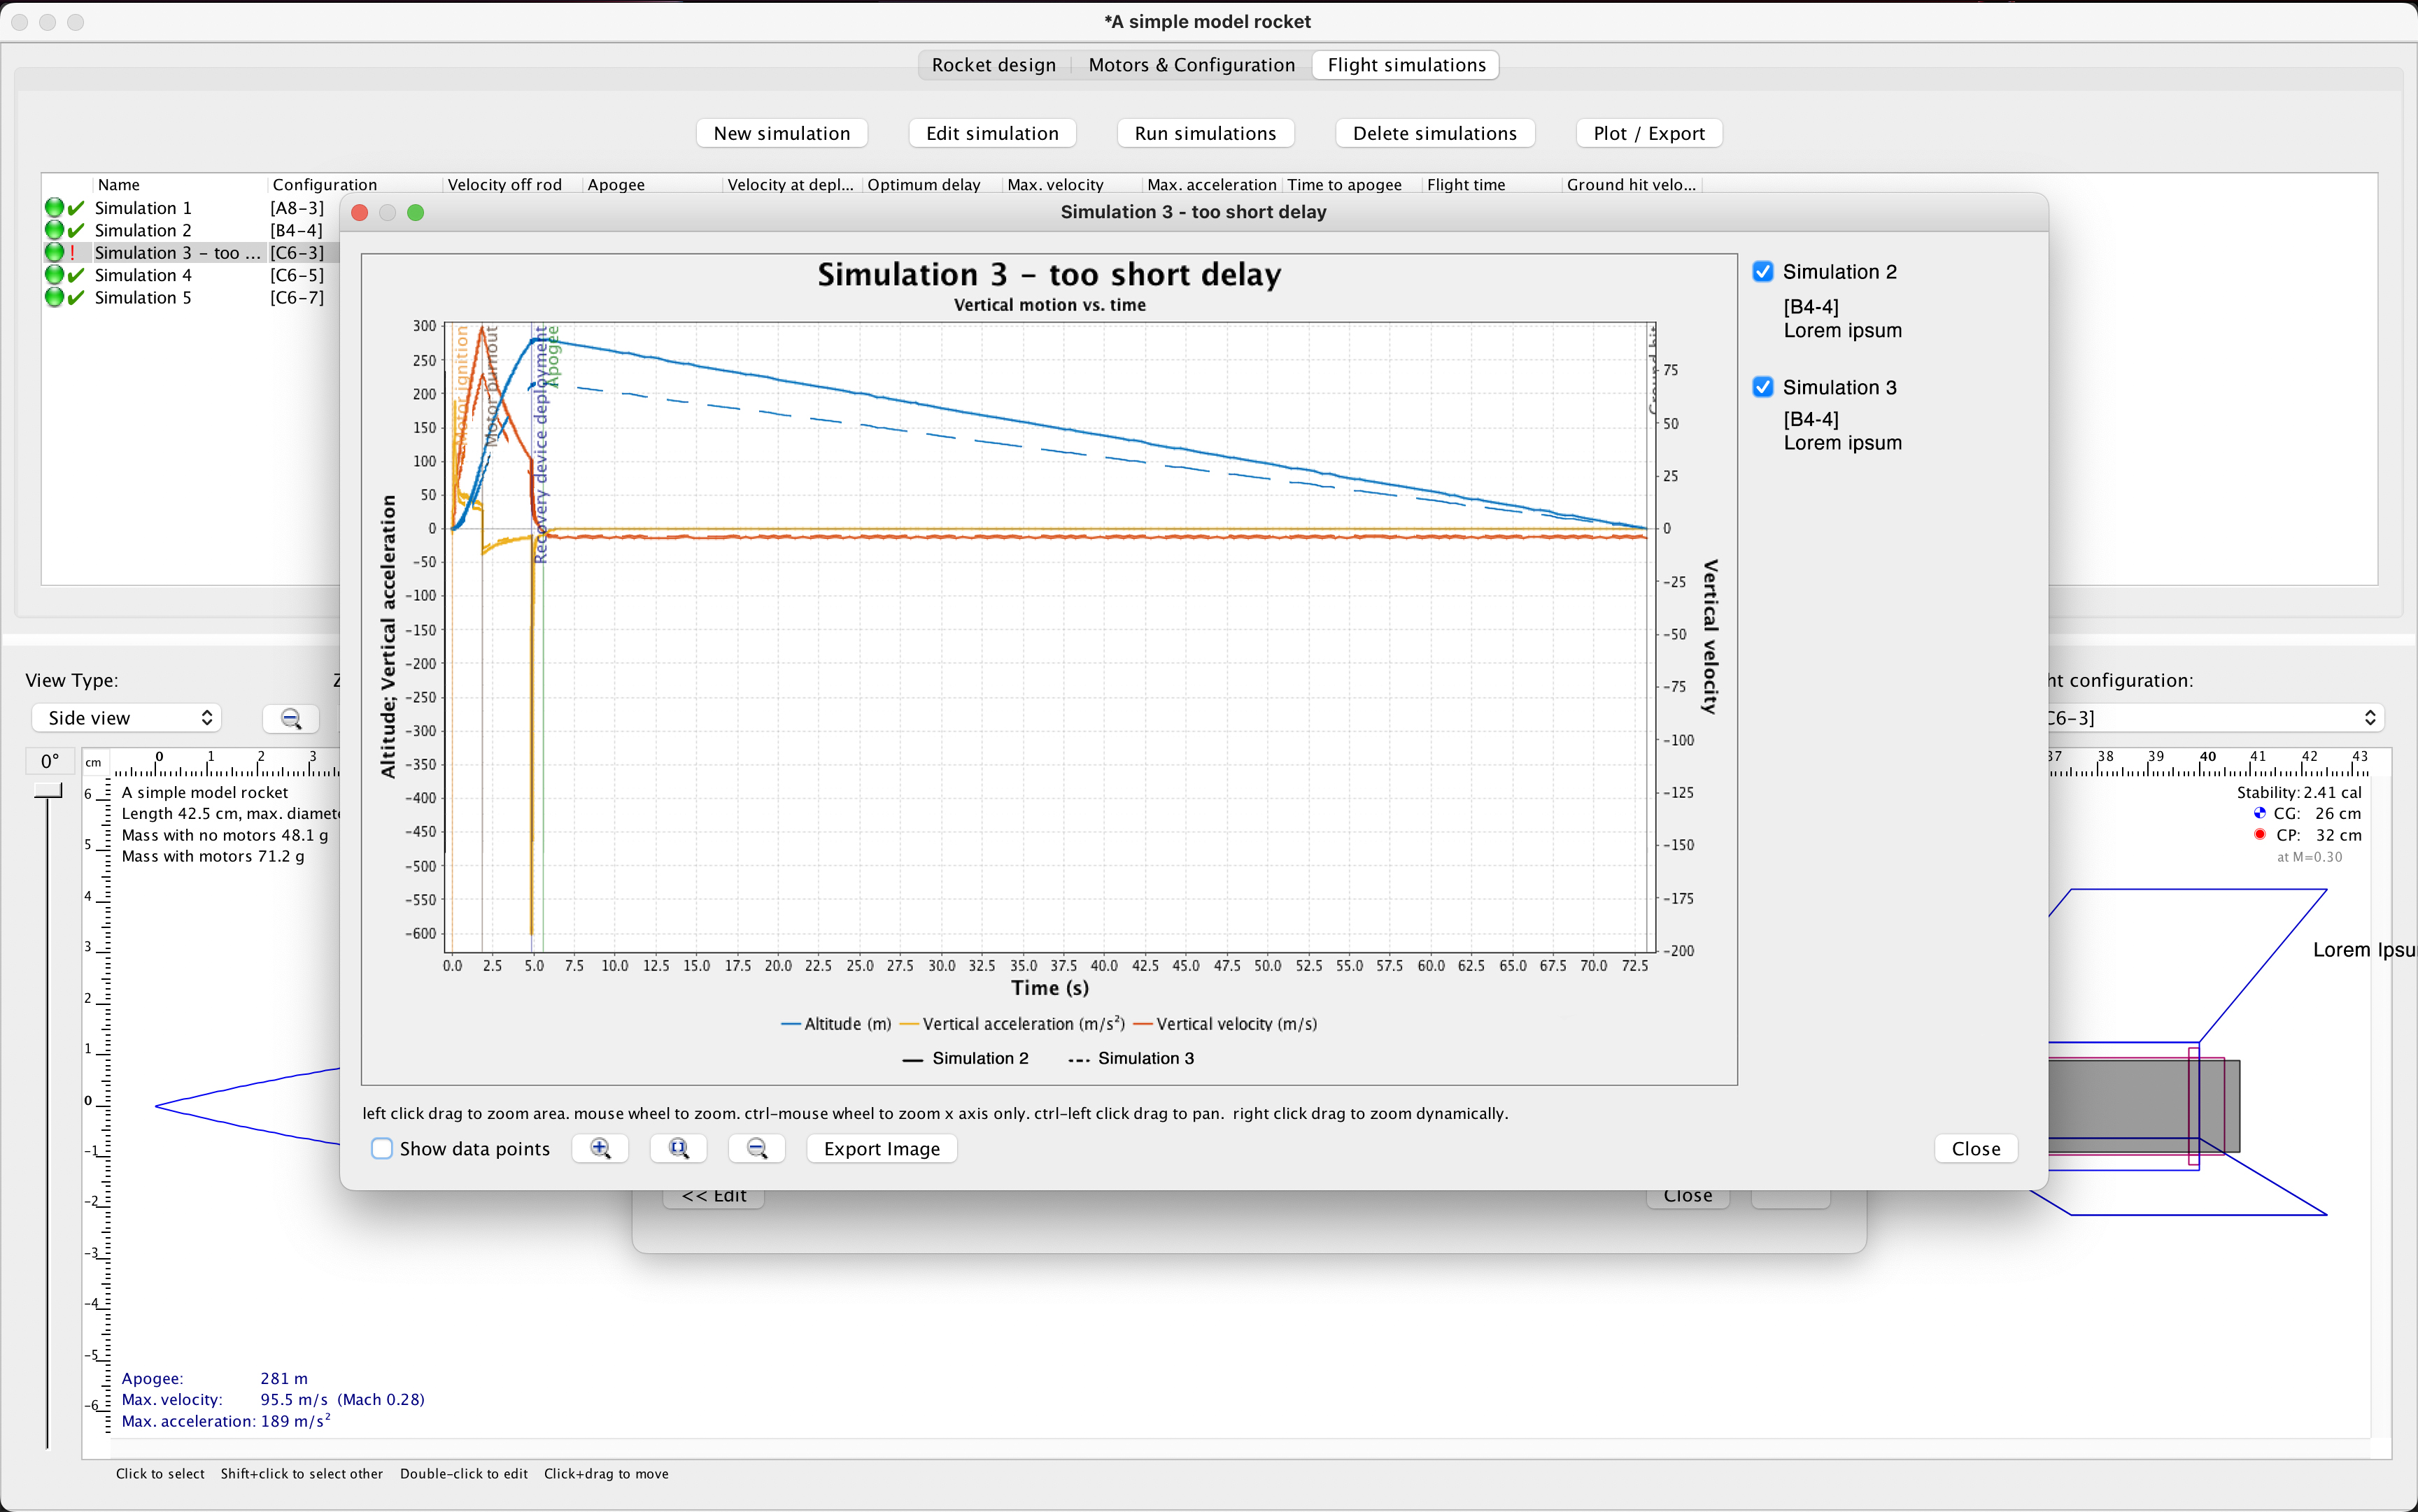Click the zoom-out magnifier icon below the plot
The image size is (2418, 1512).
tap(756, 1148)
